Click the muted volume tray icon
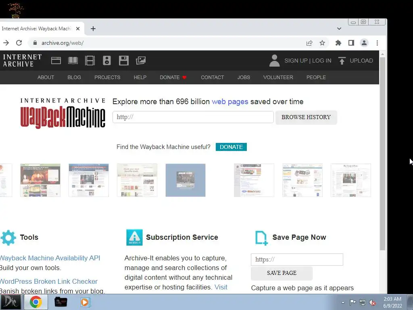 372,302
